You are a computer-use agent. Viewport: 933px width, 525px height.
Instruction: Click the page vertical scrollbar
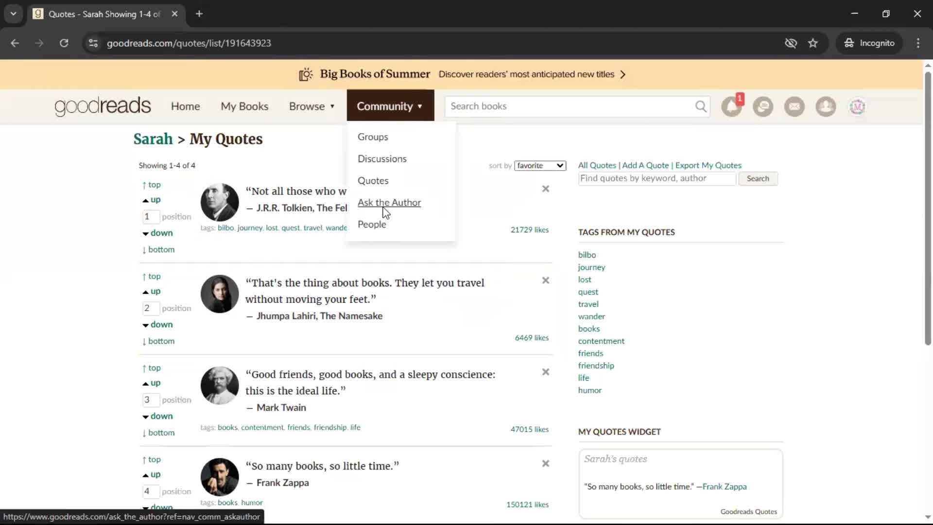coord(927,209)
